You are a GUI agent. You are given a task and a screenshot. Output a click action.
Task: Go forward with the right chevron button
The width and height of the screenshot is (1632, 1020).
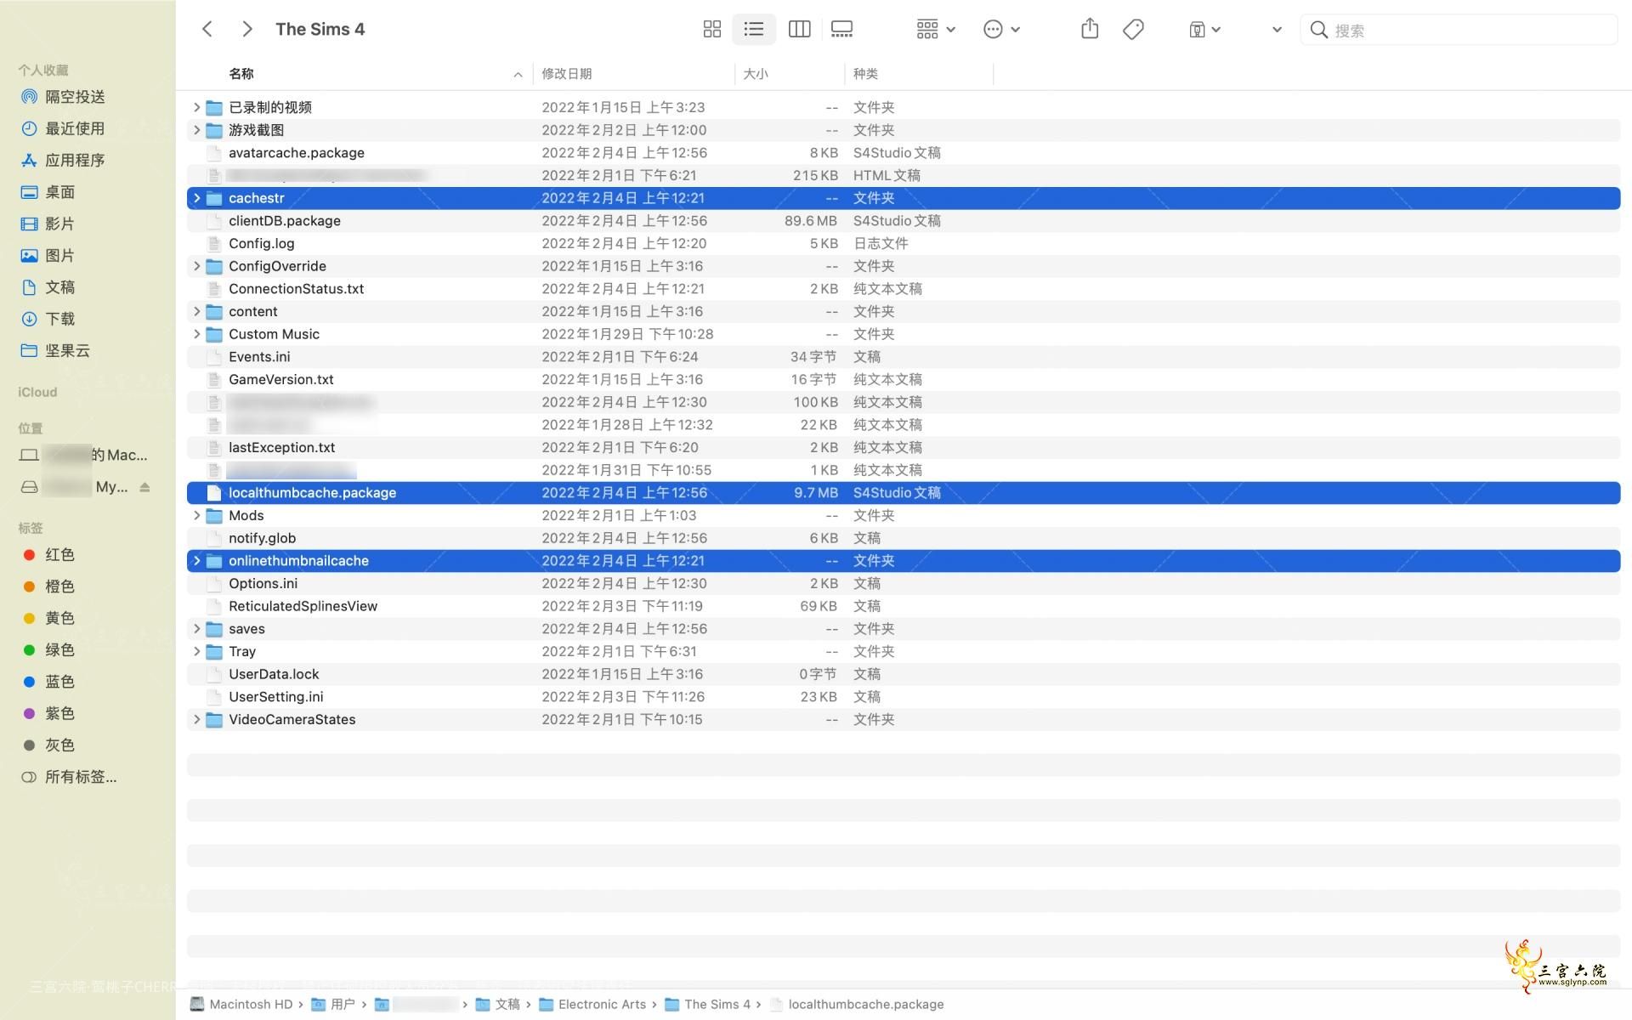coord(246,29)
